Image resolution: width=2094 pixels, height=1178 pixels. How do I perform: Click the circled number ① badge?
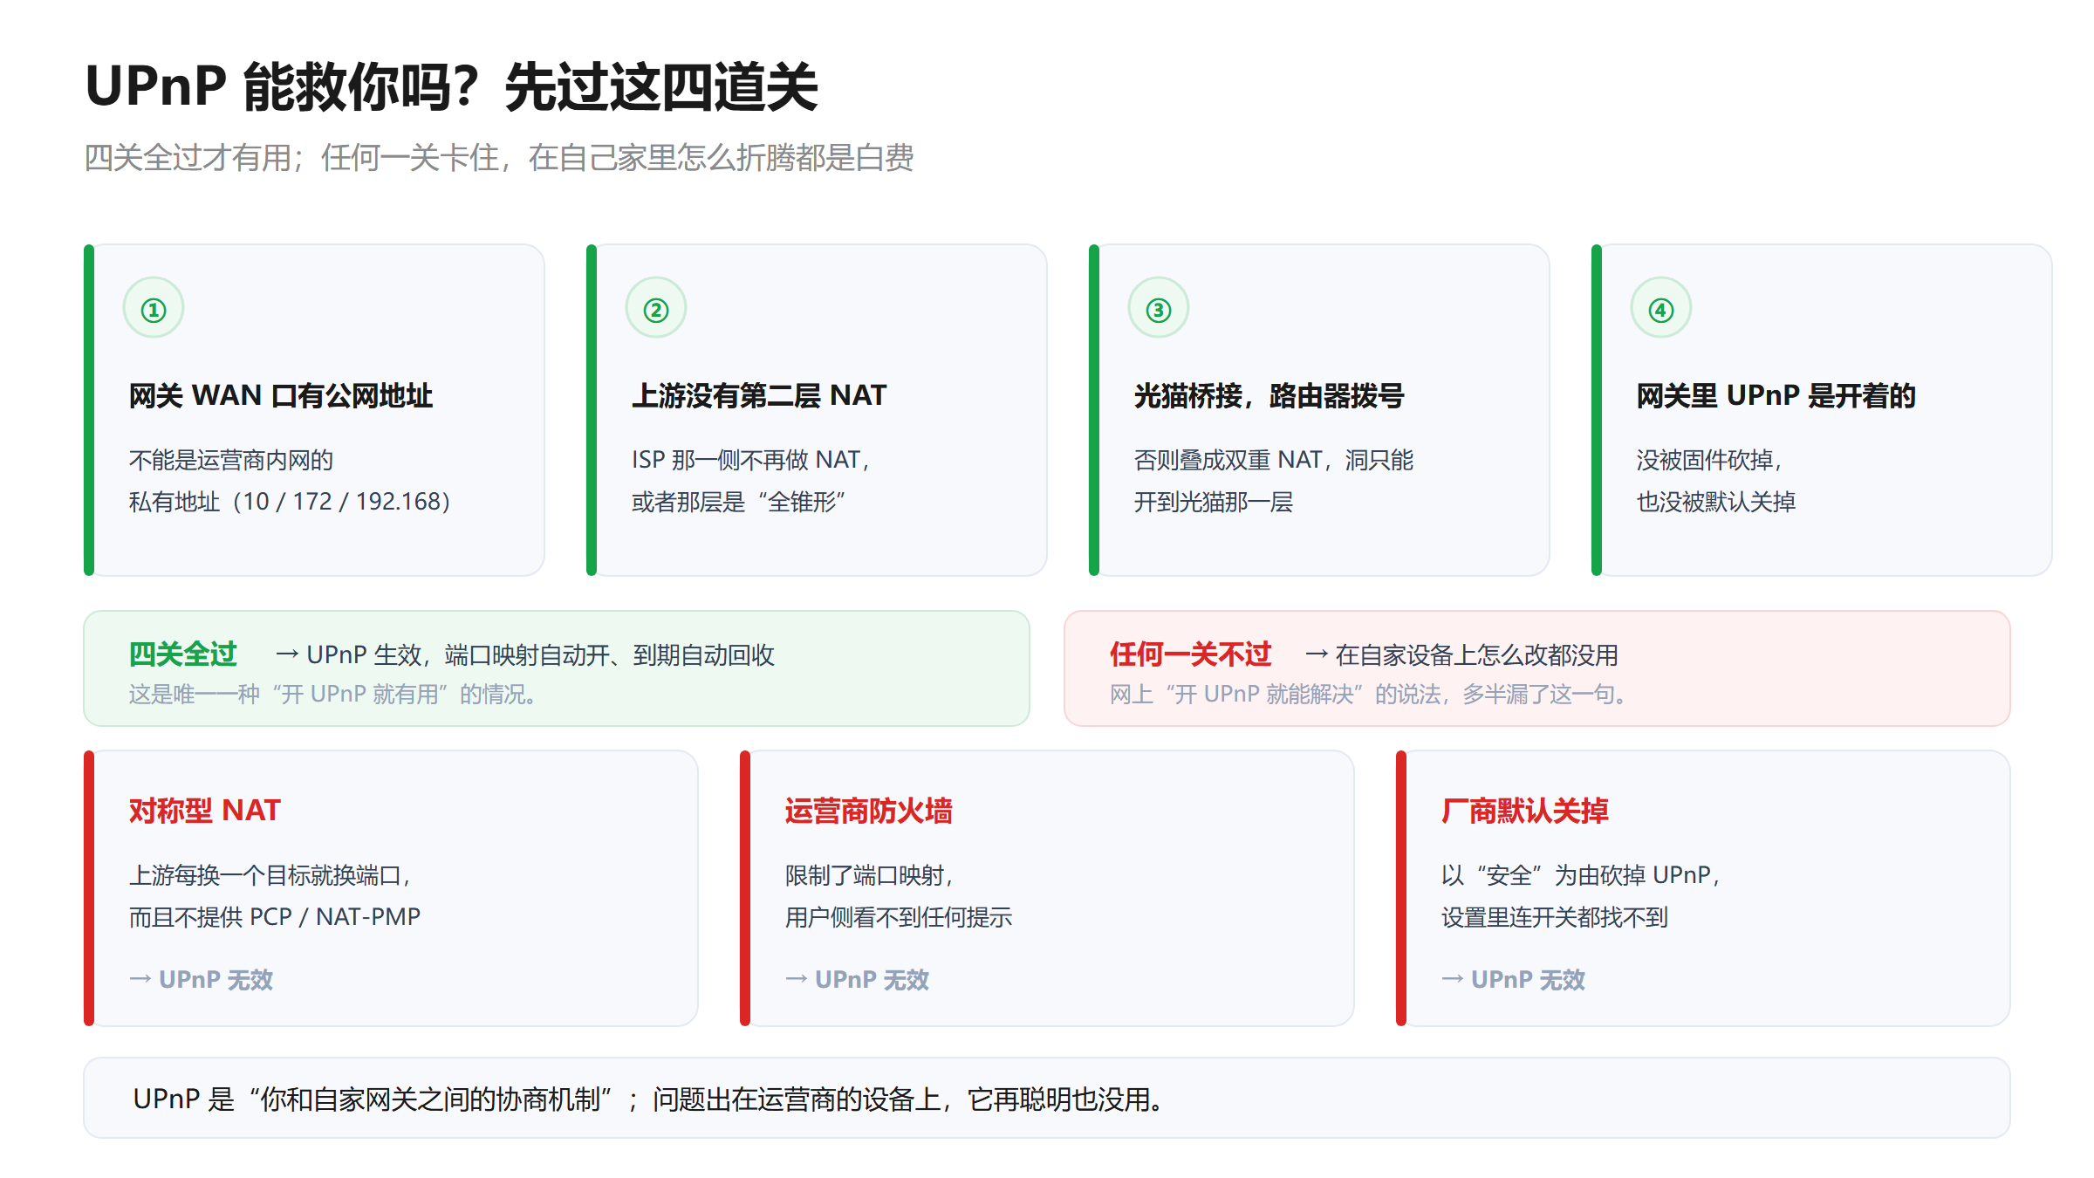(154, 308)
